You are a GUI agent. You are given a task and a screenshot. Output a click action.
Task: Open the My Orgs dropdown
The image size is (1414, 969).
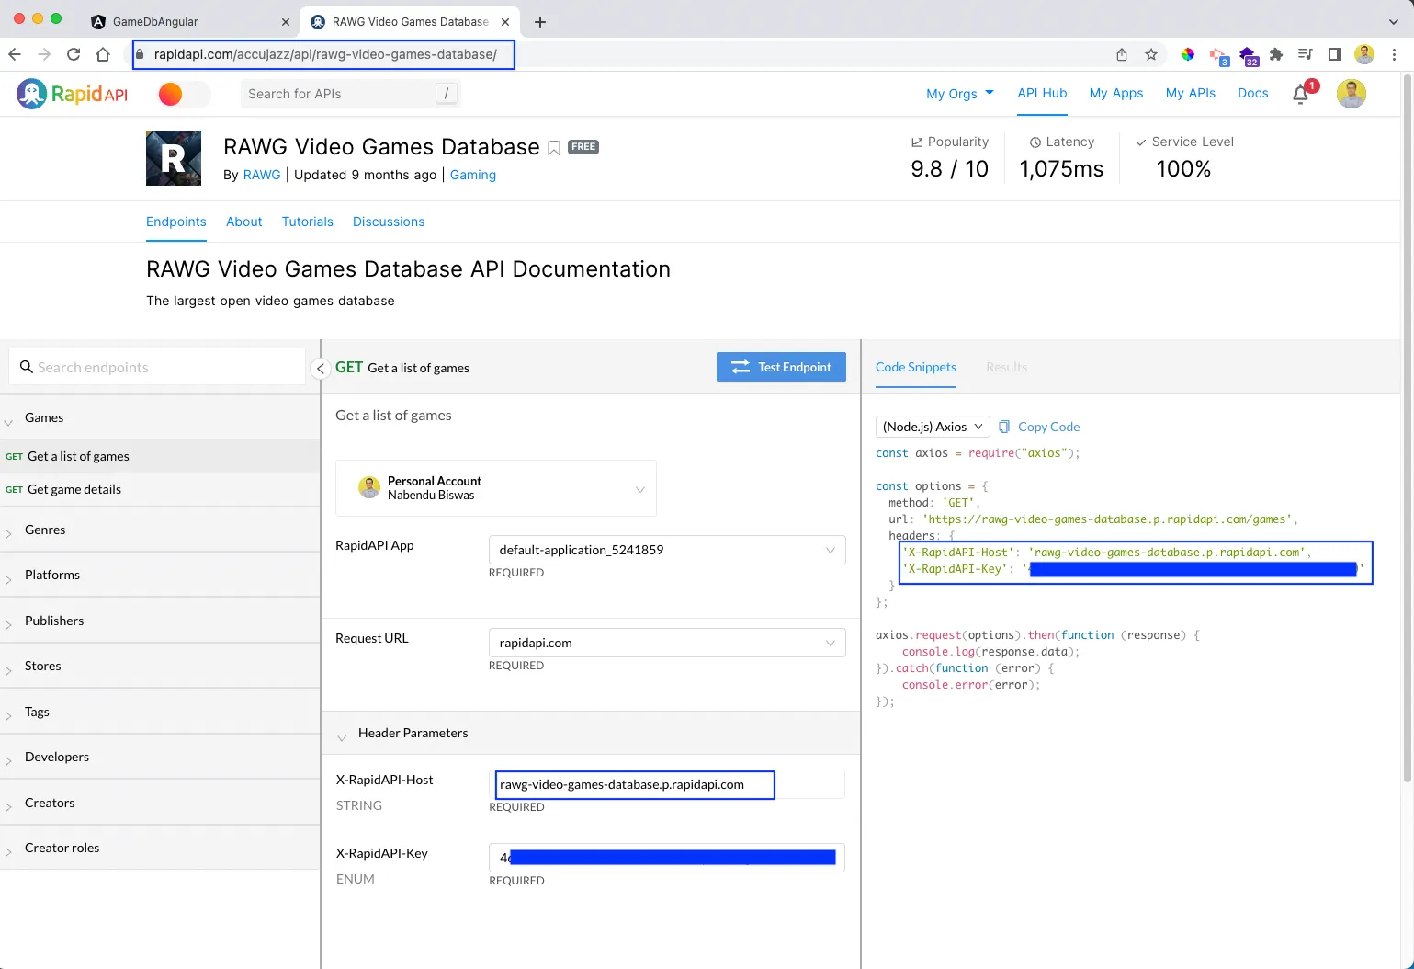click(x=960, y=94)
